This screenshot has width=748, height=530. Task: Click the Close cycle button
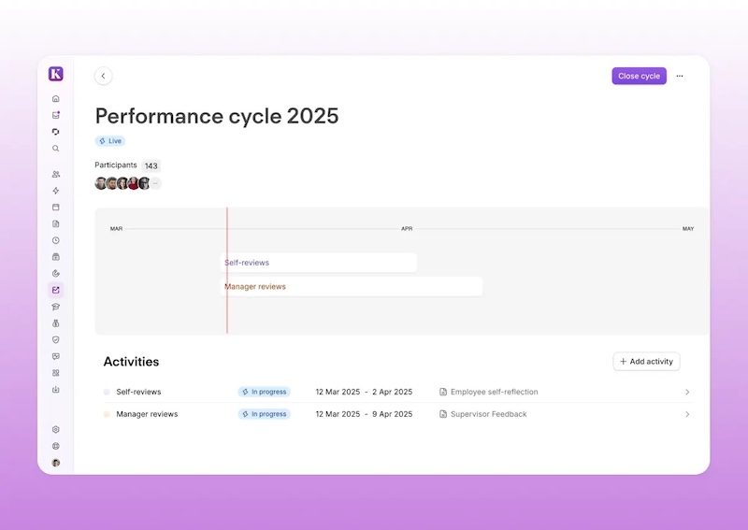tap(639, 76)
